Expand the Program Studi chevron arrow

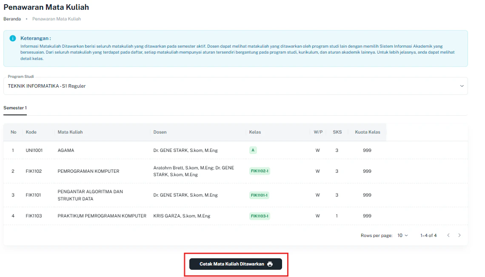click(x=462, y=86)
